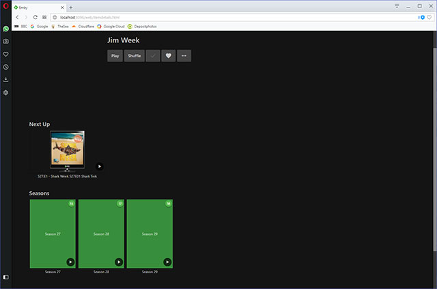Screen dimensions: 437x289
Task: Click the Season 28 label under card
Action: [x=101, y=272]
